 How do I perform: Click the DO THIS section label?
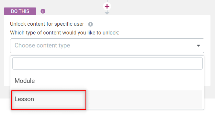click(x=20, y=11)
